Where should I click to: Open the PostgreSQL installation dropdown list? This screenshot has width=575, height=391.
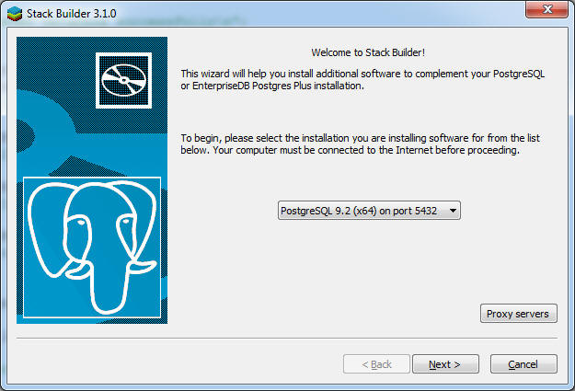pos(369,211)
